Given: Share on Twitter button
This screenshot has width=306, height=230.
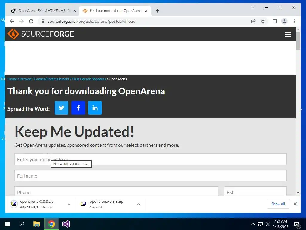Looking at the screenshot, I should (62, 108).
